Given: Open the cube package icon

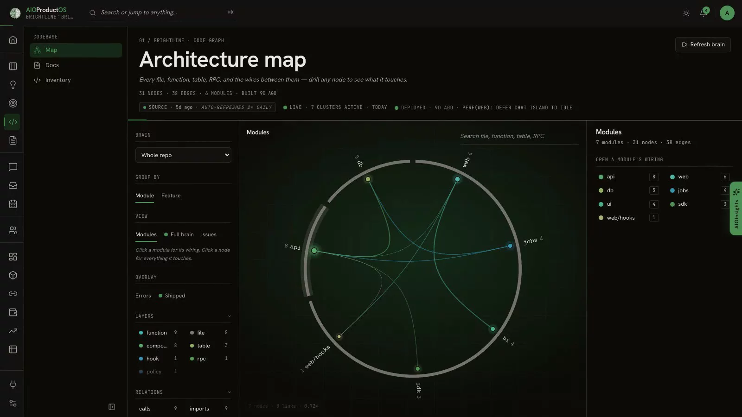Looking at the screenshot, I should 13,275.
